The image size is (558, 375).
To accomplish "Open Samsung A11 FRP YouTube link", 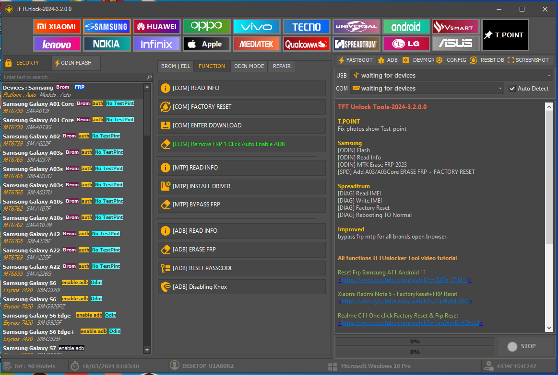I will click(404, 280).
